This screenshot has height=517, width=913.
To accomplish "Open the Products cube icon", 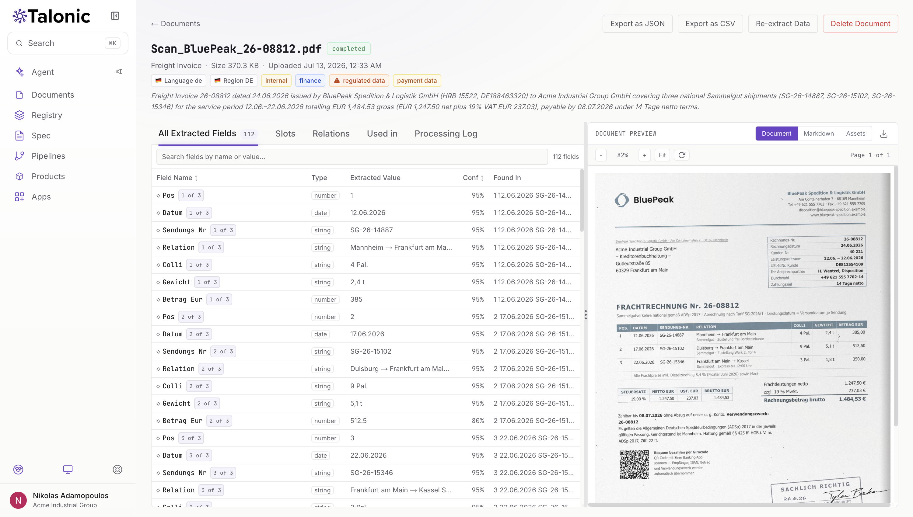I will coord(19,176).
